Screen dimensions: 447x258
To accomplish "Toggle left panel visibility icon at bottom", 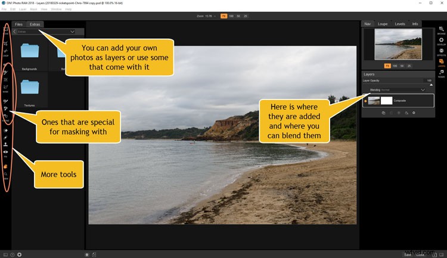I will coord(5,254).
